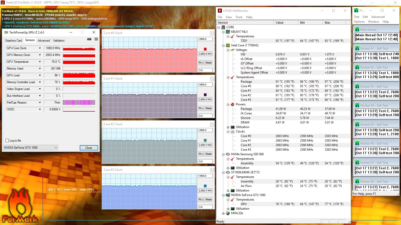Open the PerfCap Reason sensor dropdown
Viewport: 401px width, 225px height.
(x=40, y=103)
